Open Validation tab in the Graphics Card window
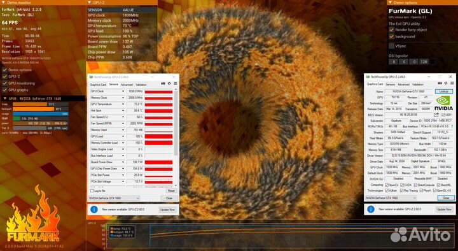This screenshot has height=251, width=458. click(418, 84)
